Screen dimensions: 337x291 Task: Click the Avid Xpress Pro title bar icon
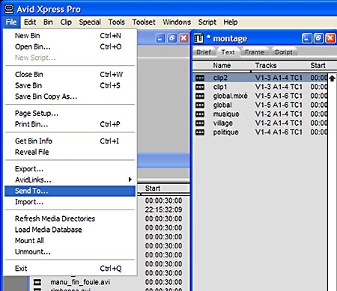pyautogui.click(x=9, y=9)
